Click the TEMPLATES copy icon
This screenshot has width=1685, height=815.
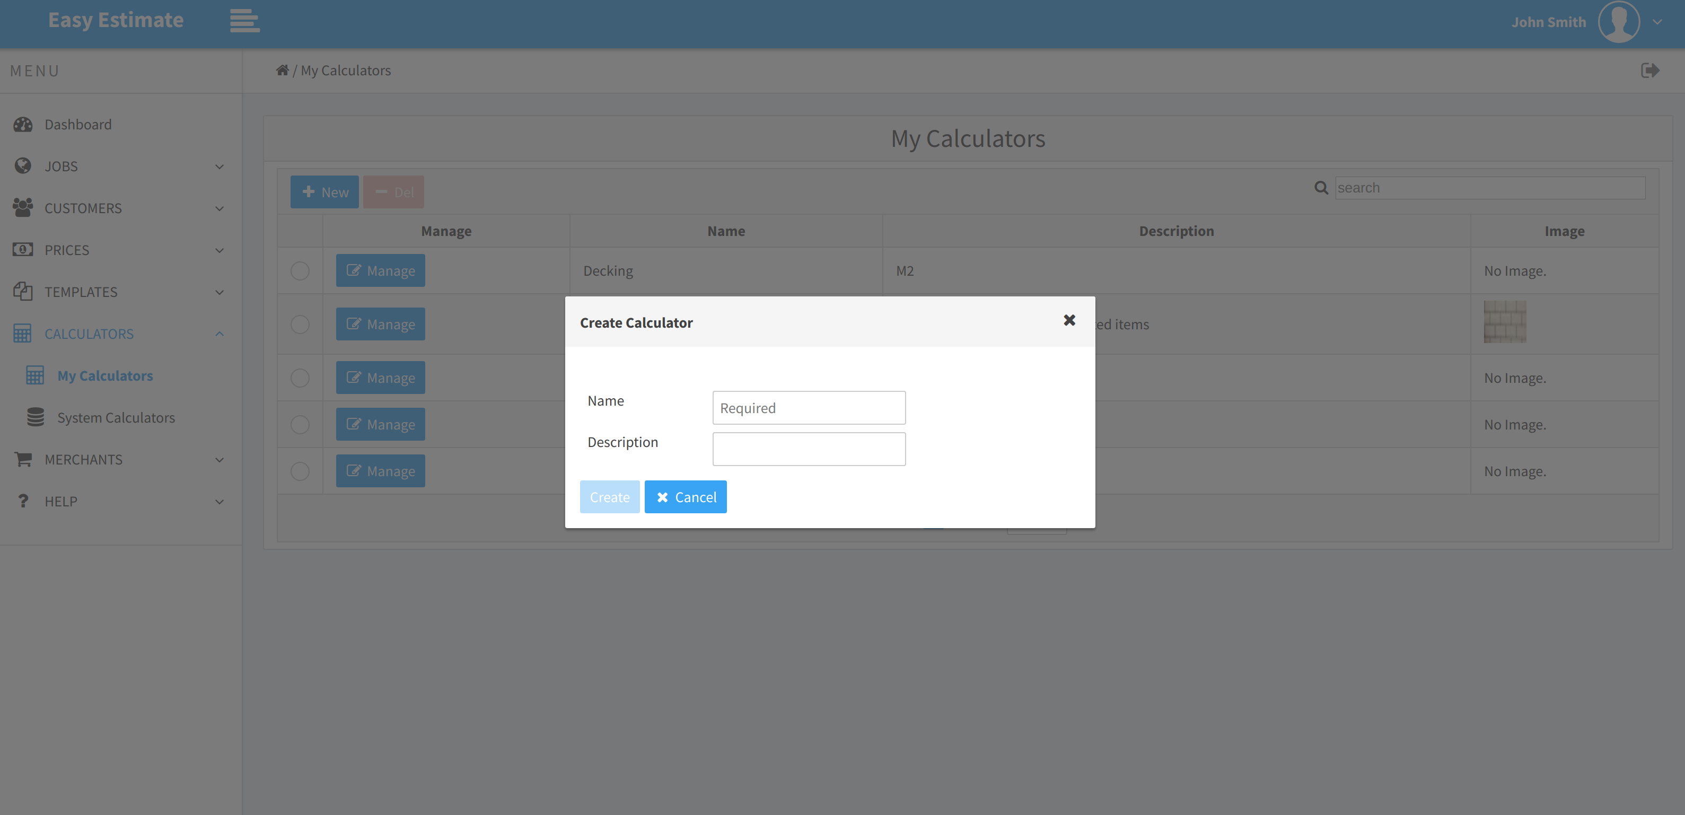[23, 292]
